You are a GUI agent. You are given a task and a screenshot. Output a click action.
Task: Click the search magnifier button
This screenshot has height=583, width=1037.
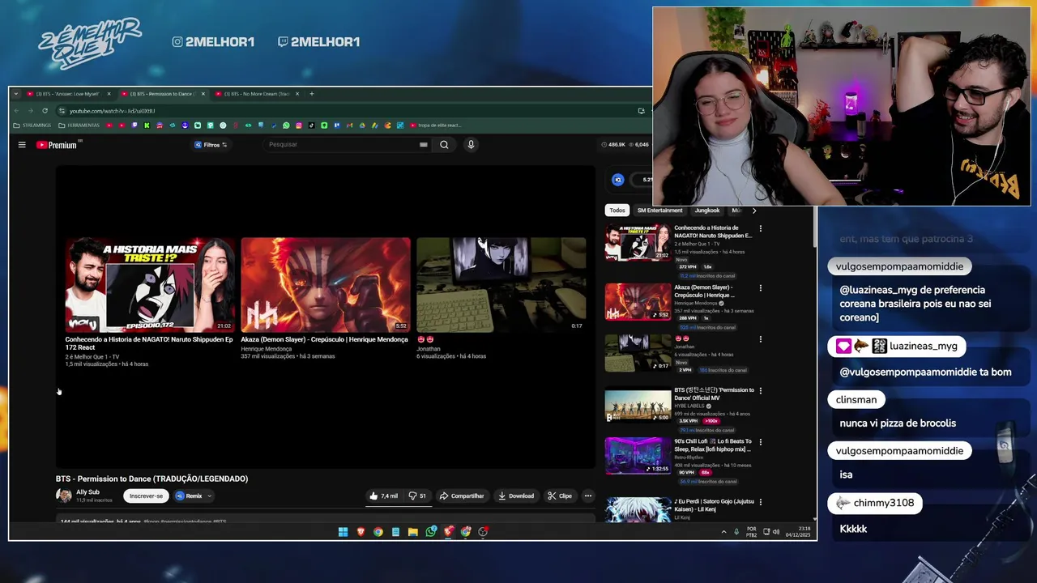pos(444,145)
